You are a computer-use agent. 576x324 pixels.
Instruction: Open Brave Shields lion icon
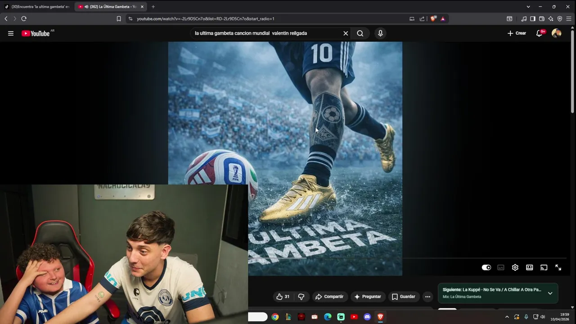(x=433, y=19)
